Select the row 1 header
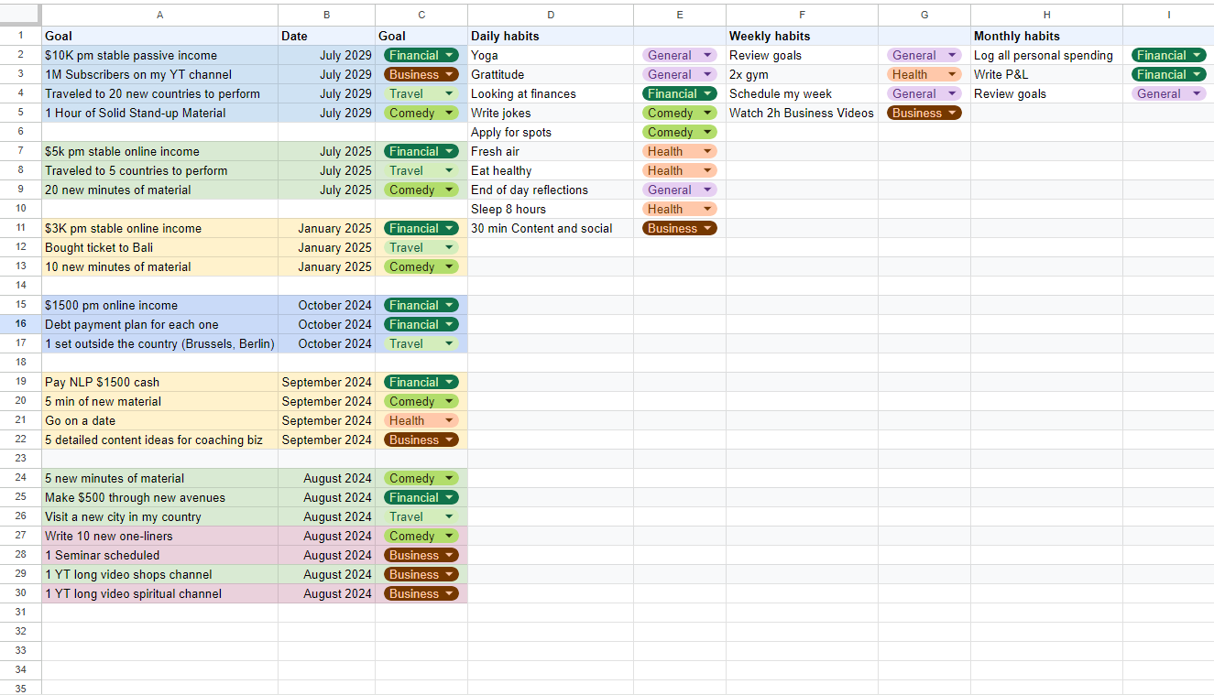The height and width of the screenshot is (695, 1214). coord(20,36)
